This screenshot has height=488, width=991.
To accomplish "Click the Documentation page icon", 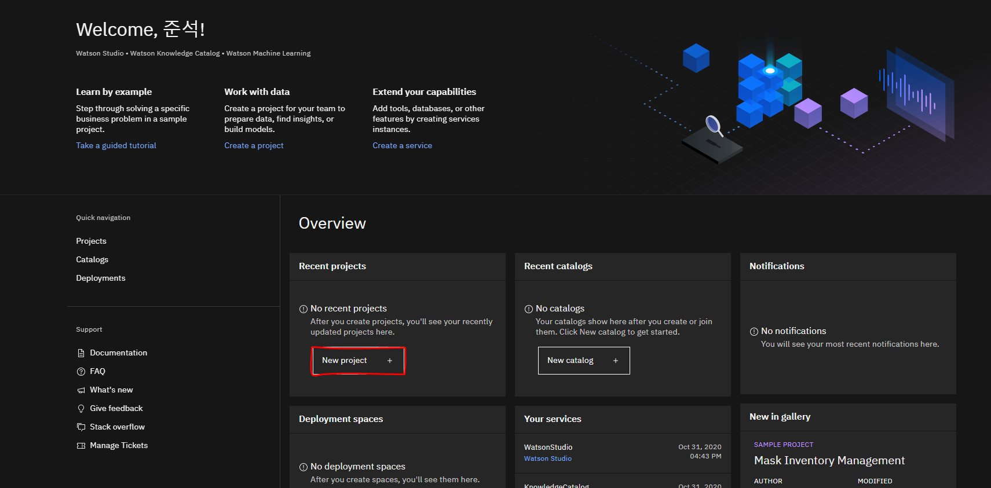I will [81, 353].
